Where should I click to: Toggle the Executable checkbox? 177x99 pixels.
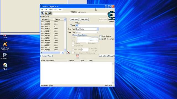click(87, 43)
